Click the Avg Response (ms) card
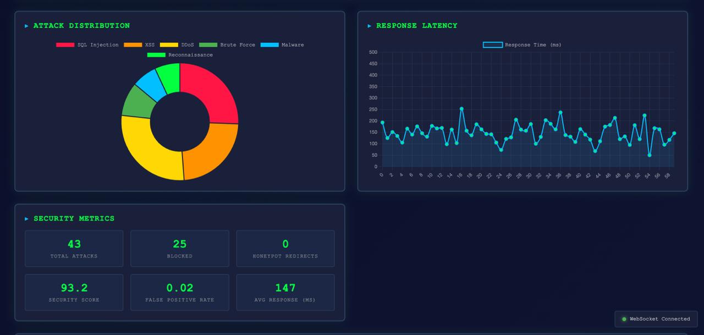 tap(285, 293)
